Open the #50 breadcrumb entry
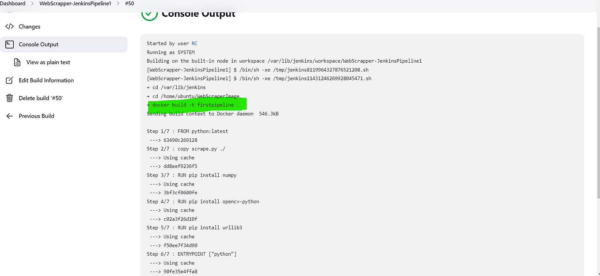The width and height of the screenshot is (600, 276). (129, 4)
